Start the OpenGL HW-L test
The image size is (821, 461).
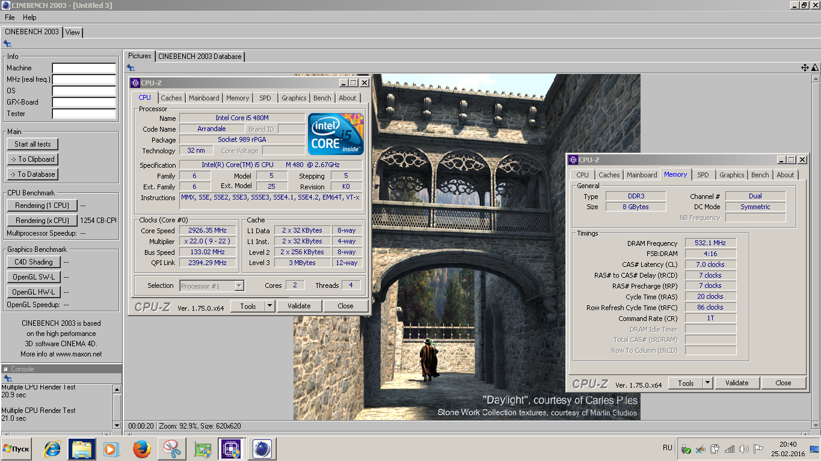click(34, 292)
